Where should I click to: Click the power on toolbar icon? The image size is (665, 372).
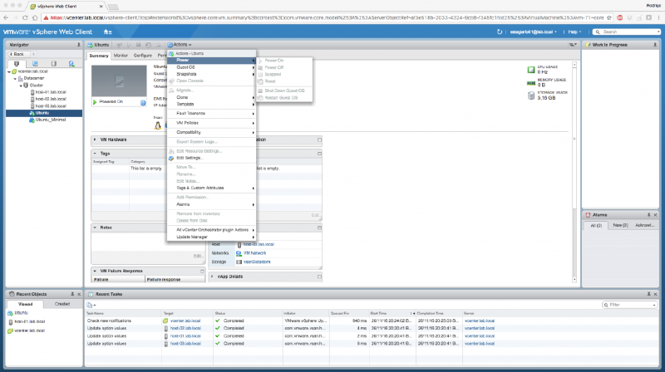(x=129, y=45)
